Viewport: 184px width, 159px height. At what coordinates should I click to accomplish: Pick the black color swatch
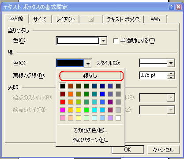click(63, 86)
